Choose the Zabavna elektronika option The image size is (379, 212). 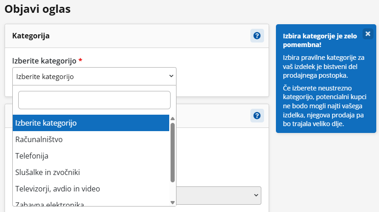pos(91,203)
